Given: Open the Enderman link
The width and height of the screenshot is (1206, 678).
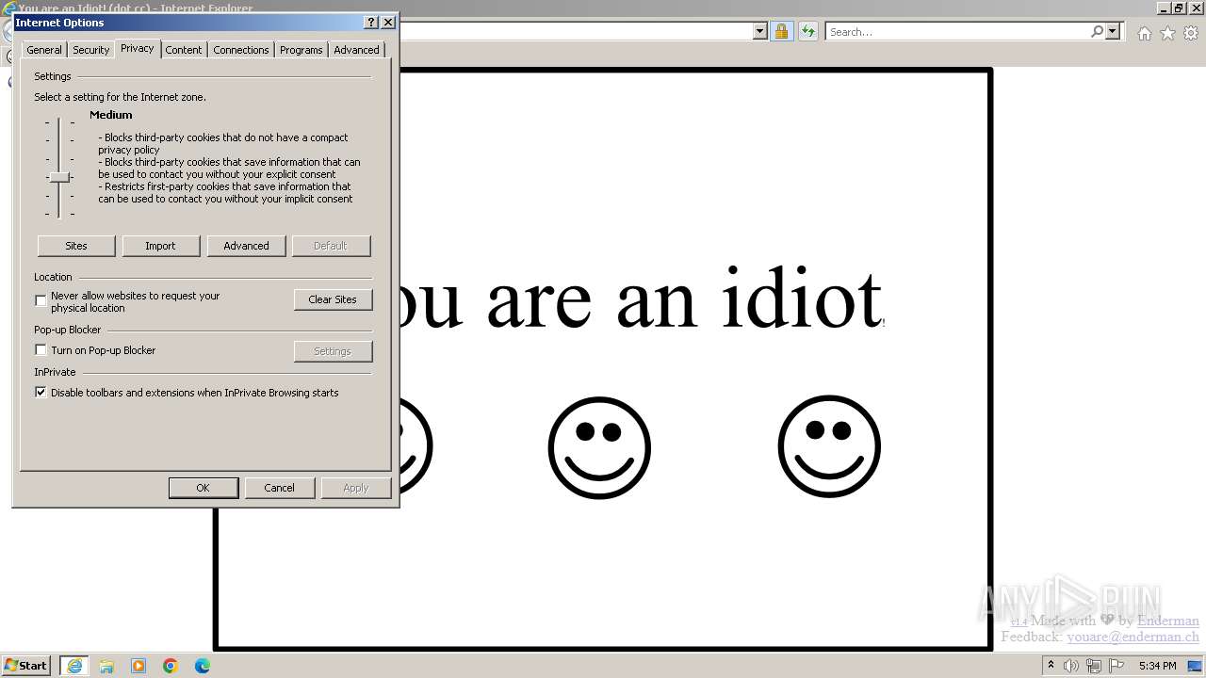Looking at the screenshot, I should 1168,621.
